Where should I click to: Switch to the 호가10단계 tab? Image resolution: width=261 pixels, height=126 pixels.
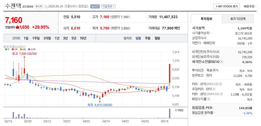[x=238, y=19]
